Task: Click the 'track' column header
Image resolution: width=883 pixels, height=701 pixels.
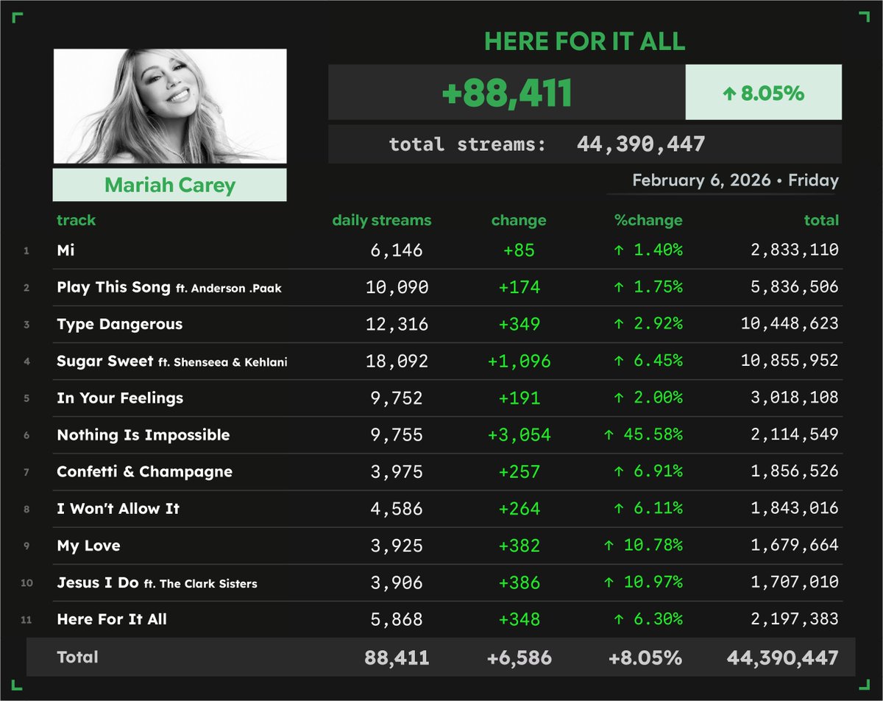Action: 76,220
